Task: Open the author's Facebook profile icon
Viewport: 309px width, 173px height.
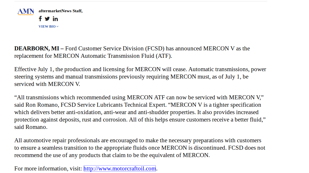Action: point(40,18)
